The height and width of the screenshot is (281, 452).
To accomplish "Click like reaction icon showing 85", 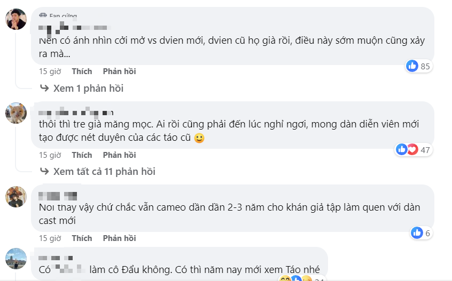I will [x=412, y=66].
